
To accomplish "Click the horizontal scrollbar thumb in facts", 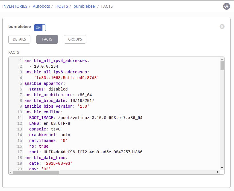I will [x=36, y=172].
